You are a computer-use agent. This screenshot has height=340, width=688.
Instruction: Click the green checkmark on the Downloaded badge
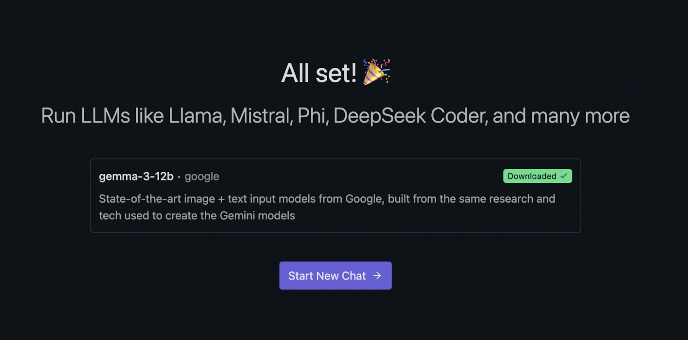click(x=564, y=176)
